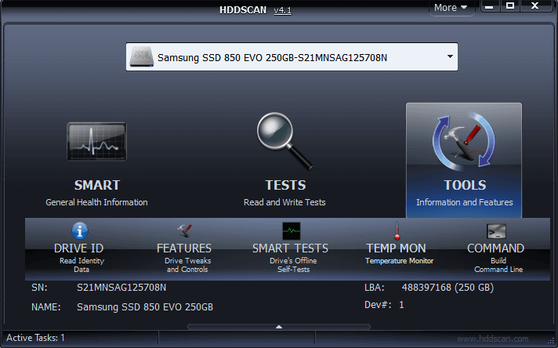The width and height of the screenshot is (558, 348).
Task: Click the TESTS heading label
Action: pos(285,185)
